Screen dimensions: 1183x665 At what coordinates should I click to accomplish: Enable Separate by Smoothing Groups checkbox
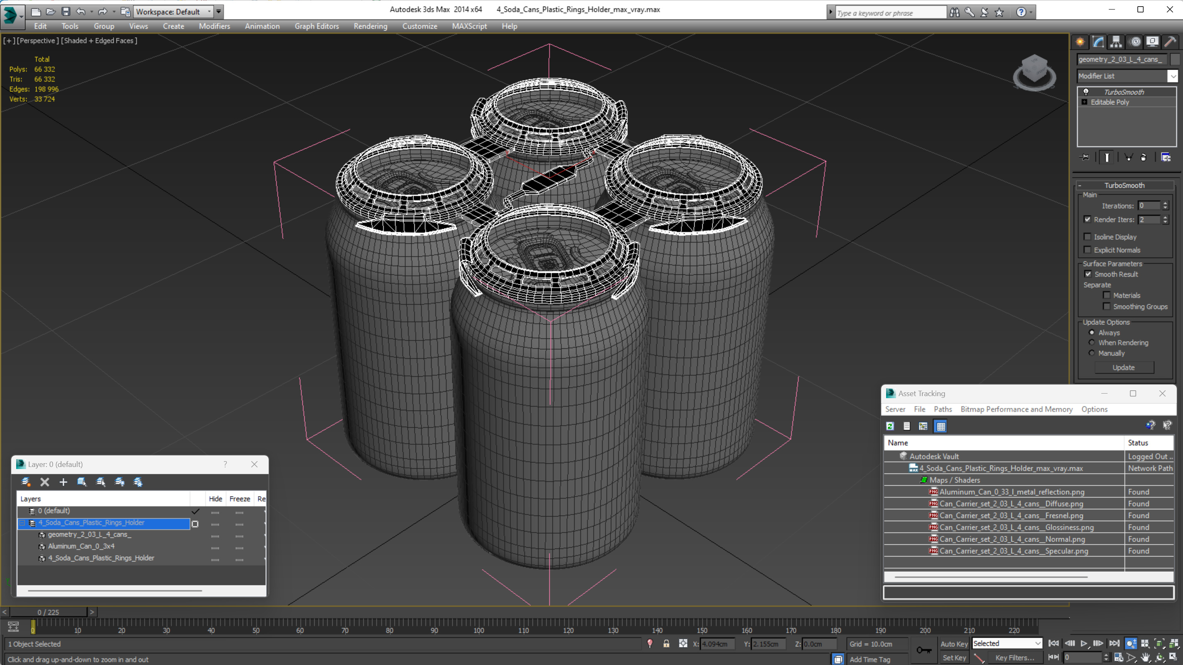1107,306
